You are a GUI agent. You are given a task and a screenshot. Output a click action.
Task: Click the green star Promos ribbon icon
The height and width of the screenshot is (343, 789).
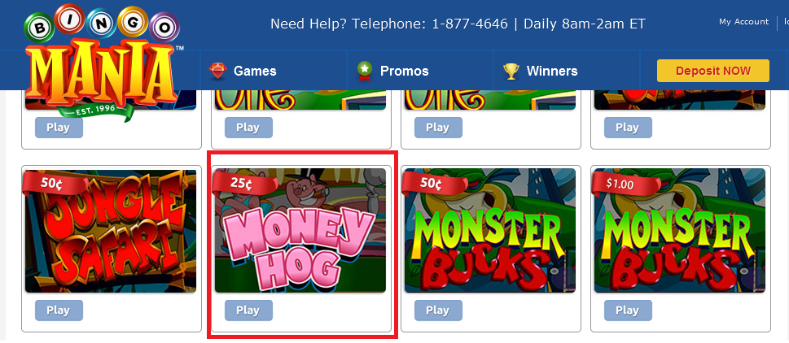(x=364, y=72)
